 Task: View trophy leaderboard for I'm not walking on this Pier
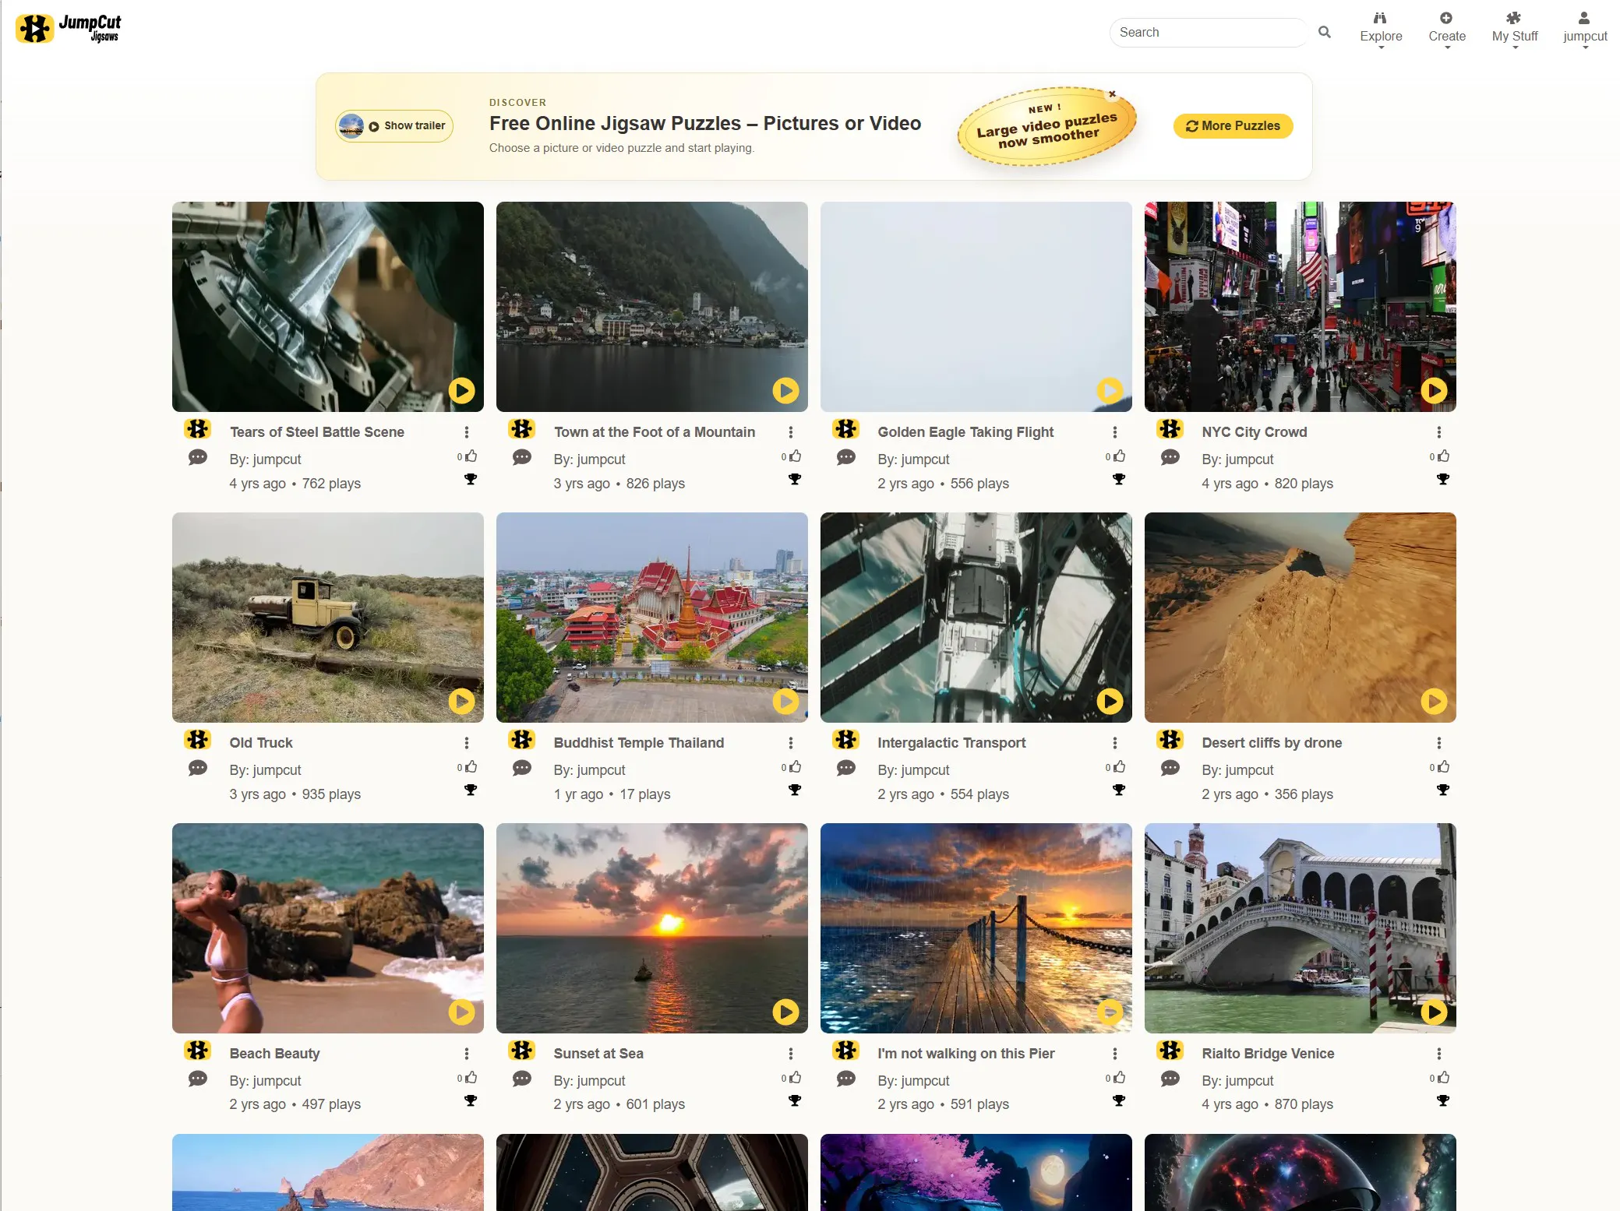coord(1119,1100)
